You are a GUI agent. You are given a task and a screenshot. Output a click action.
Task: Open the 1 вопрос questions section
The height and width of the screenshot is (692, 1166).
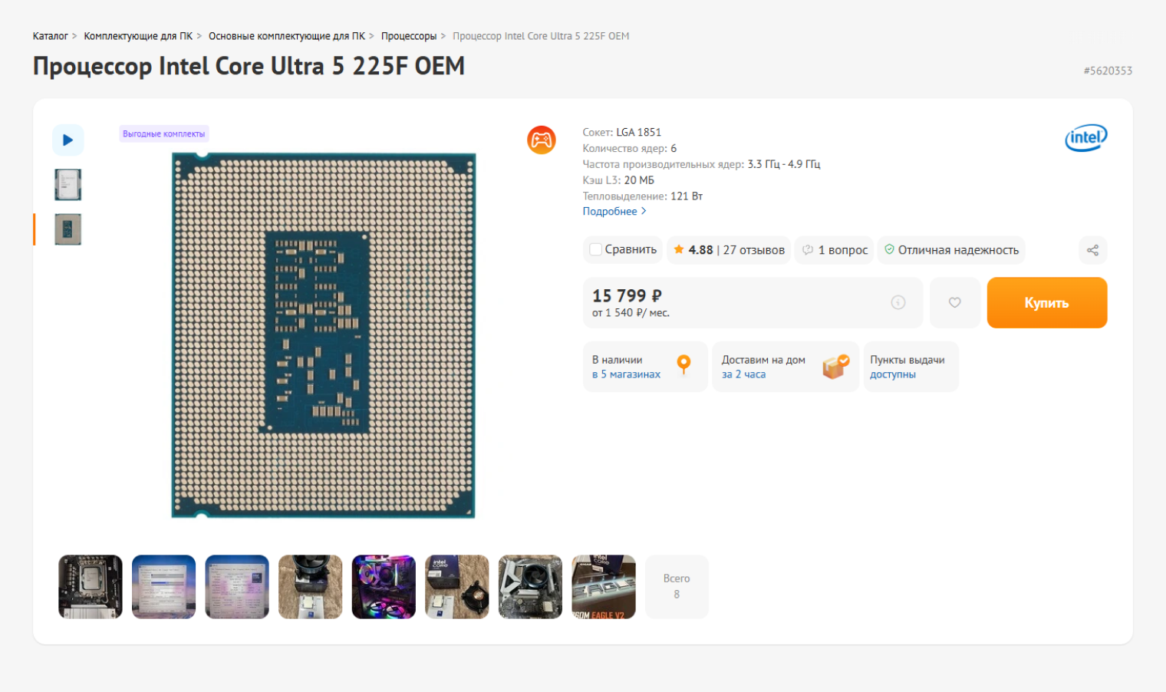click(835, 250)
